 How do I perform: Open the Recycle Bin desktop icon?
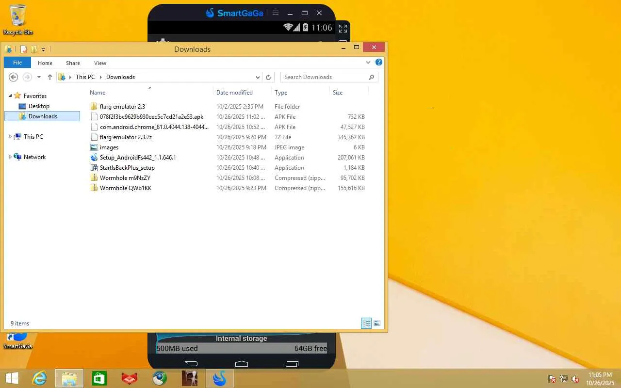point(18,19)
